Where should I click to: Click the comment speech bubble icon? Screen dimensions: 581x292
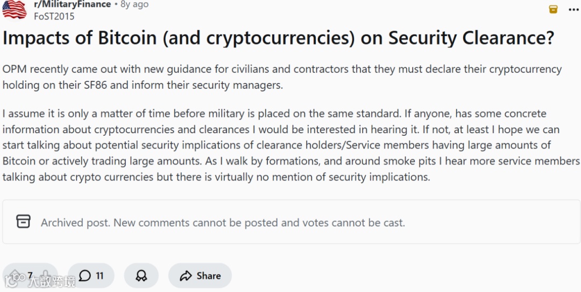(x=85, y=276)
